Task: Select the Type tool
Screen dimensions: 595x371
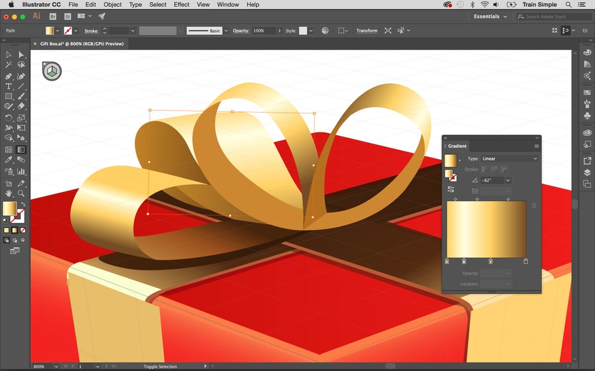Action: 8,86
